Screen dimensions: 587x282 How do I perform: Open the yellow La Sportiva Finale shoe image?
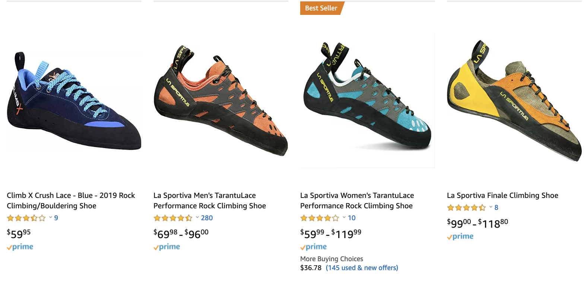tap(514, 100)
